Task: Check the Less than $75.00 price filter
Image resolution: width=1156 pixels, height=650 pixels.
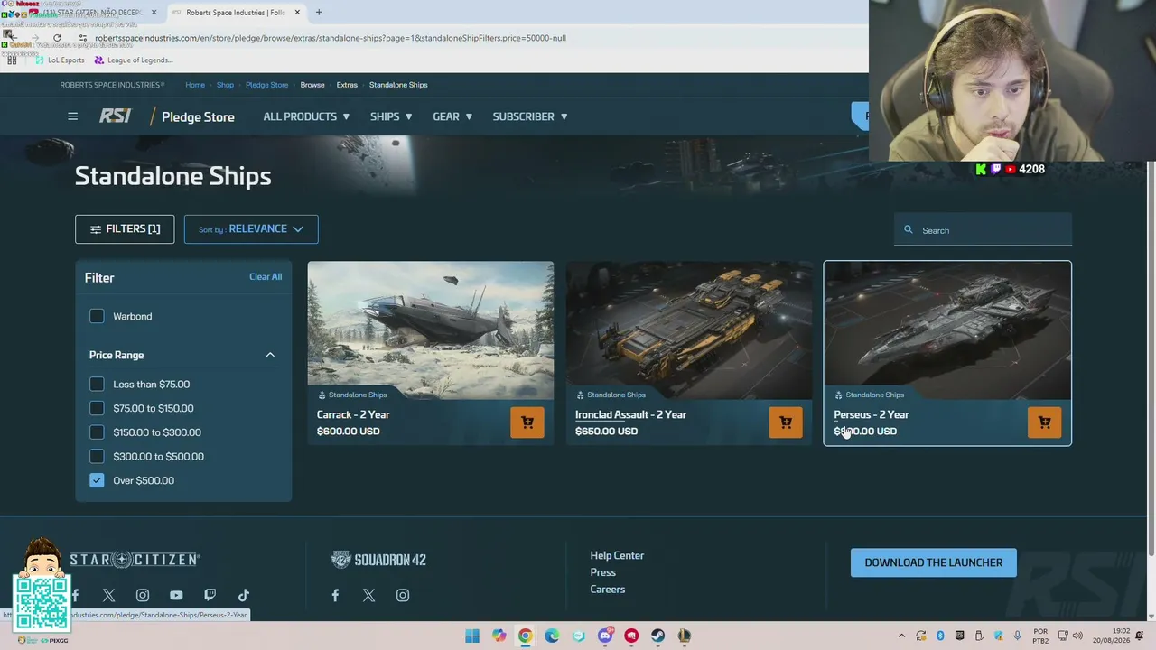Action: tap(97, 385)
